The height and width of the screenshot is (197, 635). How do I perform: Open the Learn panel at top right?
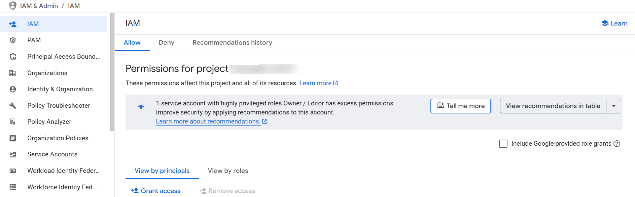[614, 23]
